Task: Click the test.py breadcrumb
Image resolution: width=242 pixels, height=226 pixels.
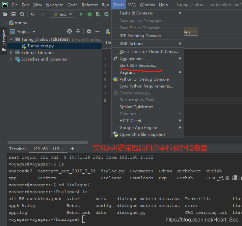Action: pos(18,23)
